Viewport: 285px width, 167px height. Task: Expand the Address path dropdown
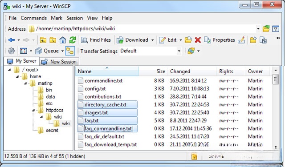[x=258, y=29]
